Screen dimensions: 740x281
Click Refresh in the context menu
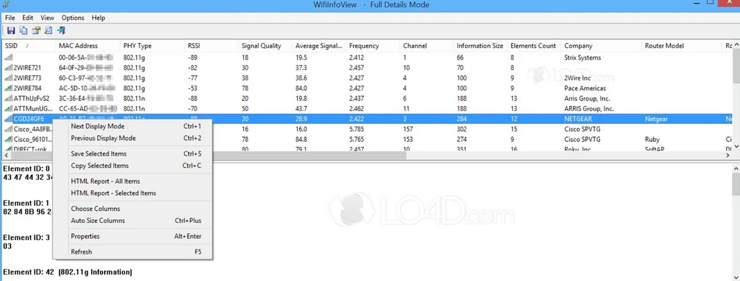click(133, 252)
